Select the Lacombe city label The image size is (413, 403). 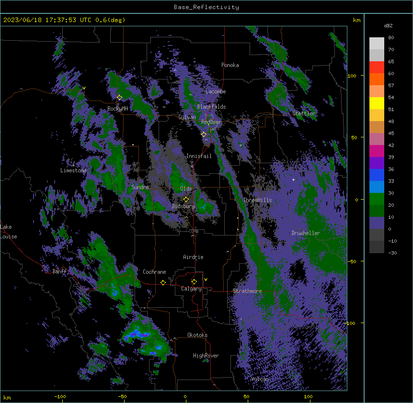[216, 91]
